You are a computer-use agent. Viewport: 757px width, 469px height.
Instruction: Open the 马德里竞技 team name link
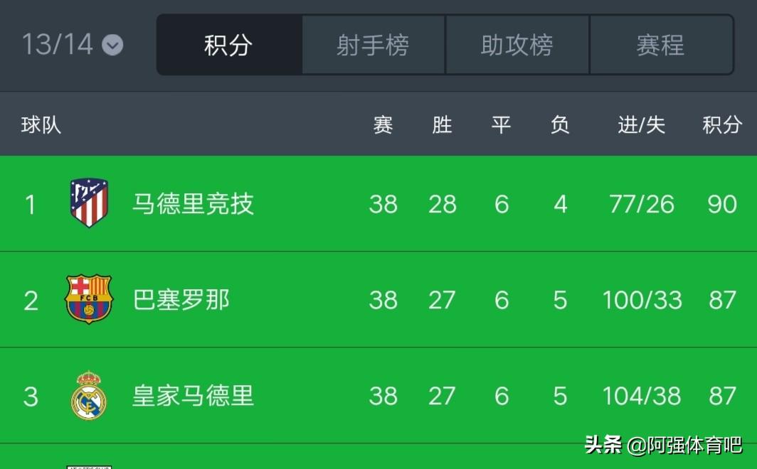193,204
